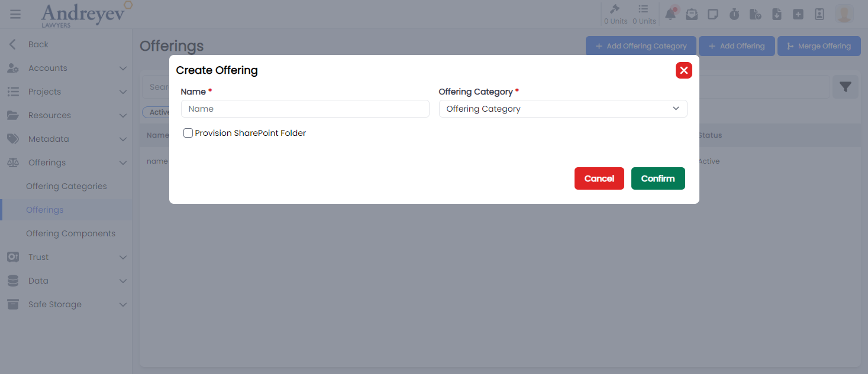Click the file download icon in the header
Screen dimensions: 868x374
[777, 13]
